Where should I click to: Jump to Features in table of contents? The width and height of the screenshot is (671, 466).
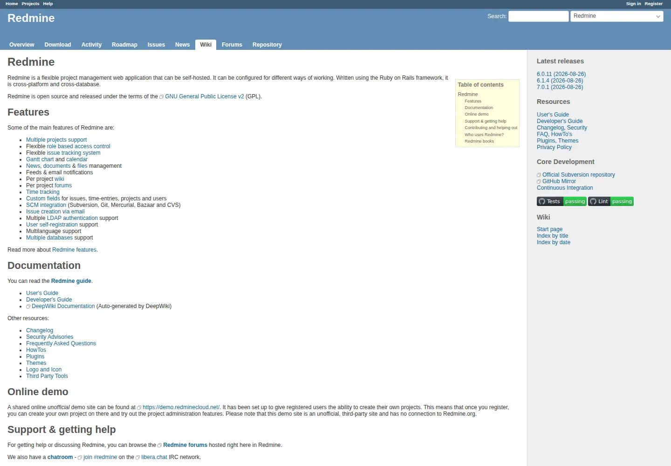tap(473, 101)
